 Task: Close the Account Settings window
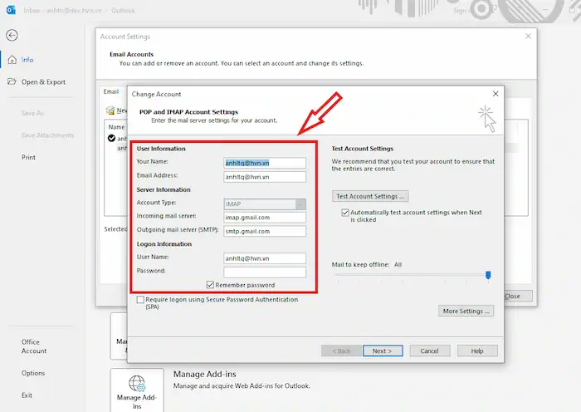[528, 37]
